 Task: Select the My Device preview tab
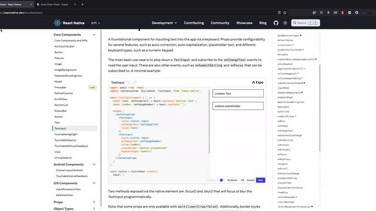coord(232,180)
